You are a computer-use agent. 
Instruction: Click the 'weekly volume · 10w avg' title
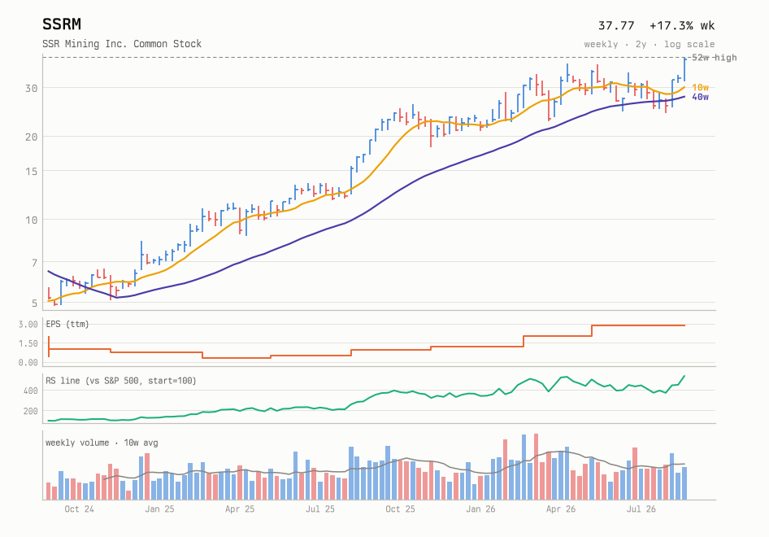(102, 443)
